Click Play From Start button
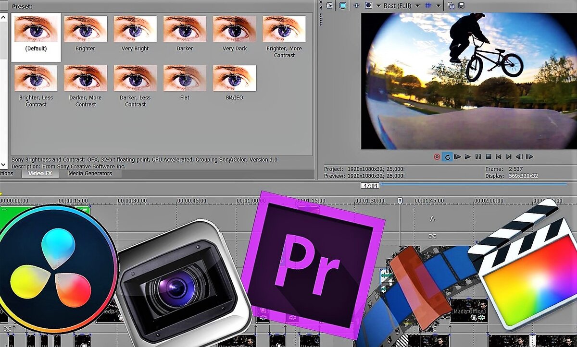Screen dimensions: 577x347 coord(458,156)
